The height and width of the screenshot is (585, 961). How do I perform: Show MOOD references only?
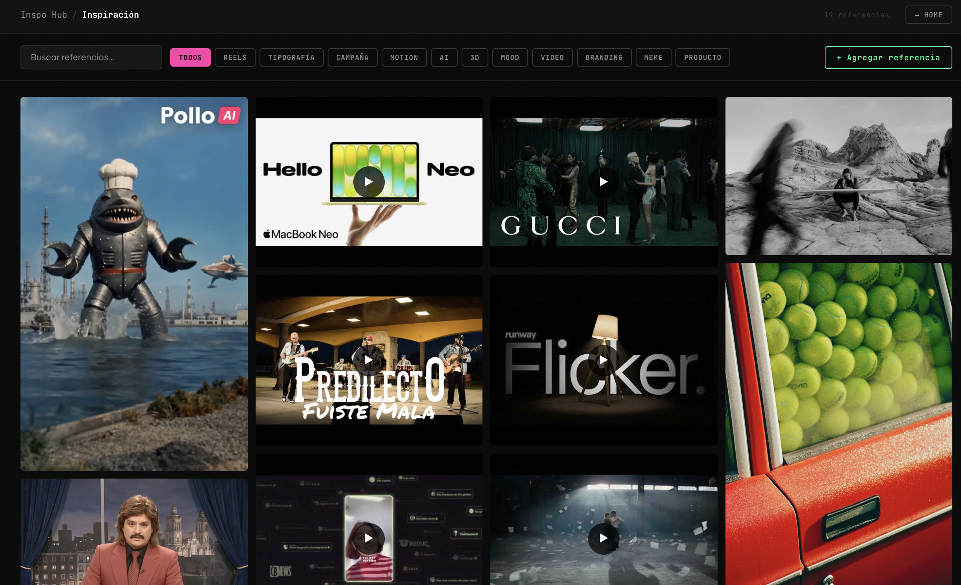[x=510, y=58]
